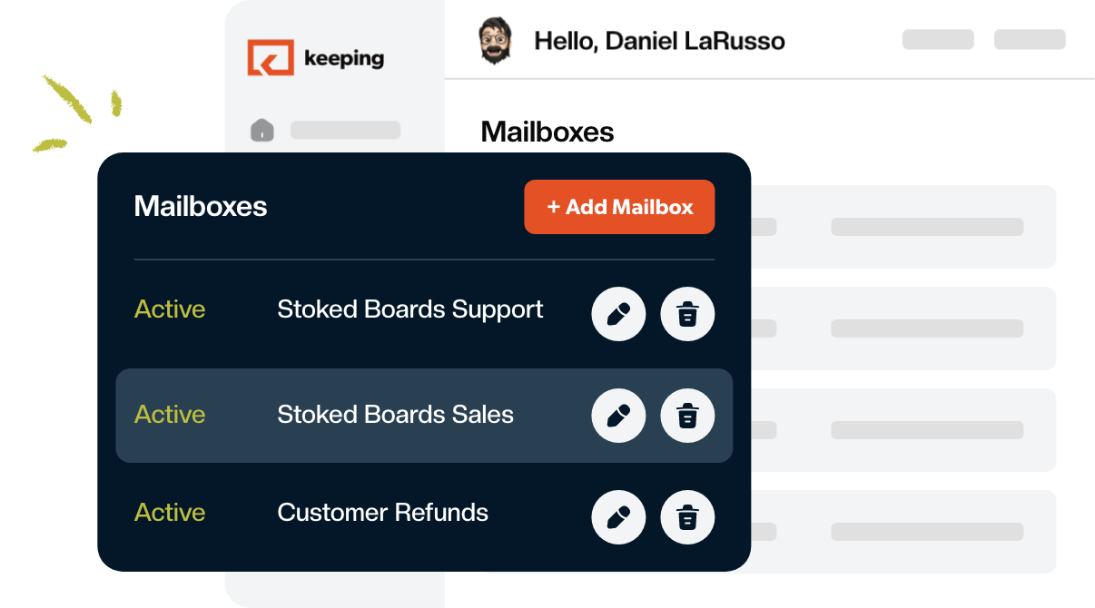Click the + Add Mailbox button

click(x=619, y=207)
